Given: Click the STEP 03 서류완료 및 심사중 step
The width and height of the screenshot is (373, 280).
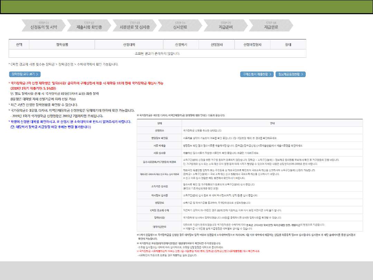Looking at the screenshot, I should 135,25.
